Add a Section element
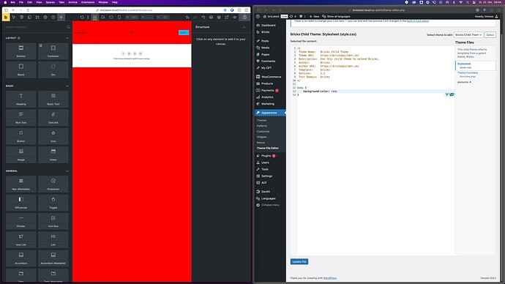Image resolution: width=505 pixels, height=284 pixels. point(21,51)
